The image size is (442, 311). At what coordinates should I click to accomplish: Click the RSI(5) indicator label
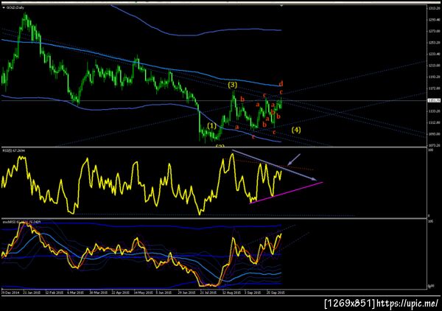pyautogui.click(x=13, y=151)
